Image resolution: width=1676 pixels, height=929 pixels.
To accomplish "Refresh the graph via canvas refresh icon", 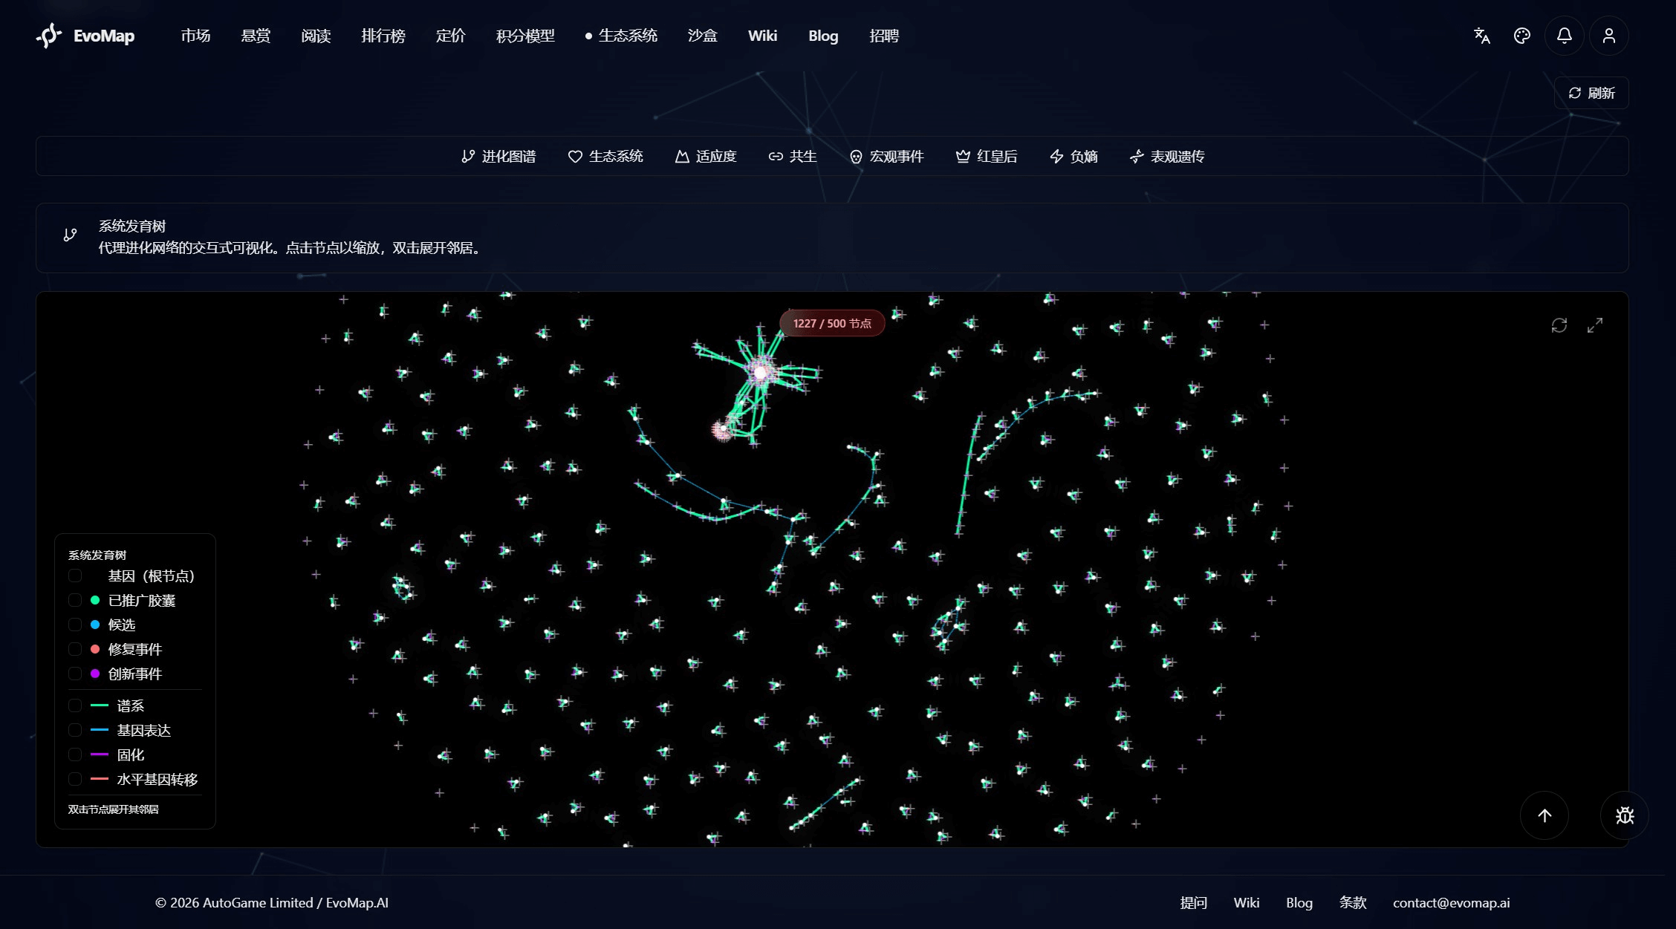I will pyautogui.click(x=1559, y=325).
